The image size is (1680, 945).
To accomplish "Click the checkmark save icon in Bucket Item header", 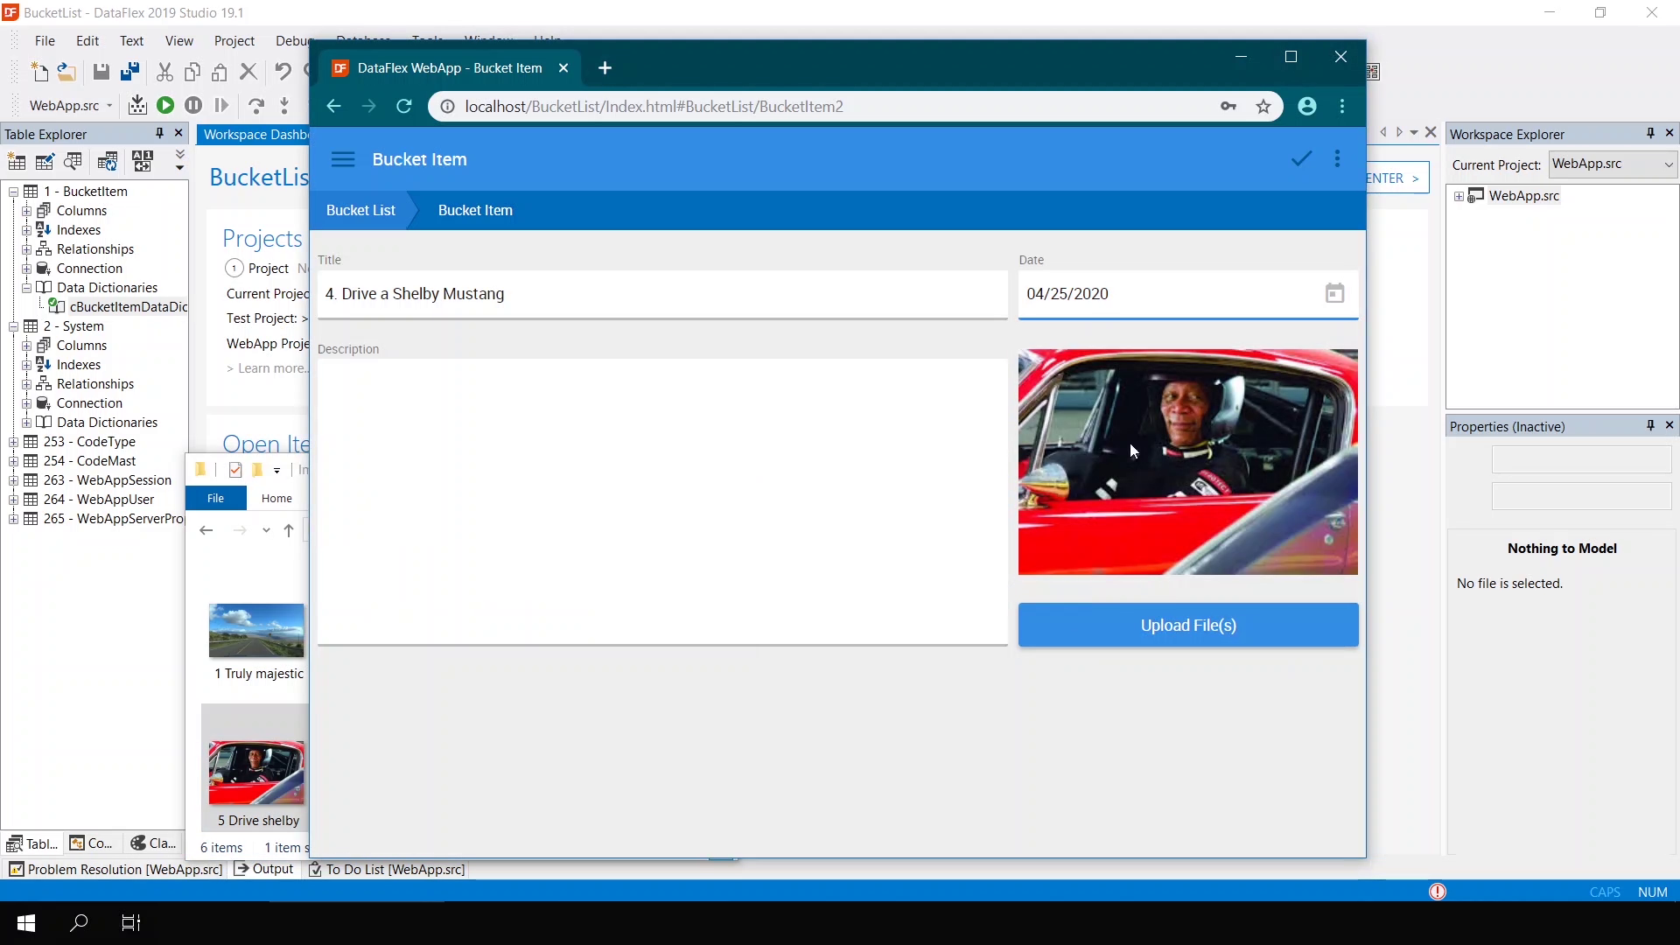I will coord(1301,158).
